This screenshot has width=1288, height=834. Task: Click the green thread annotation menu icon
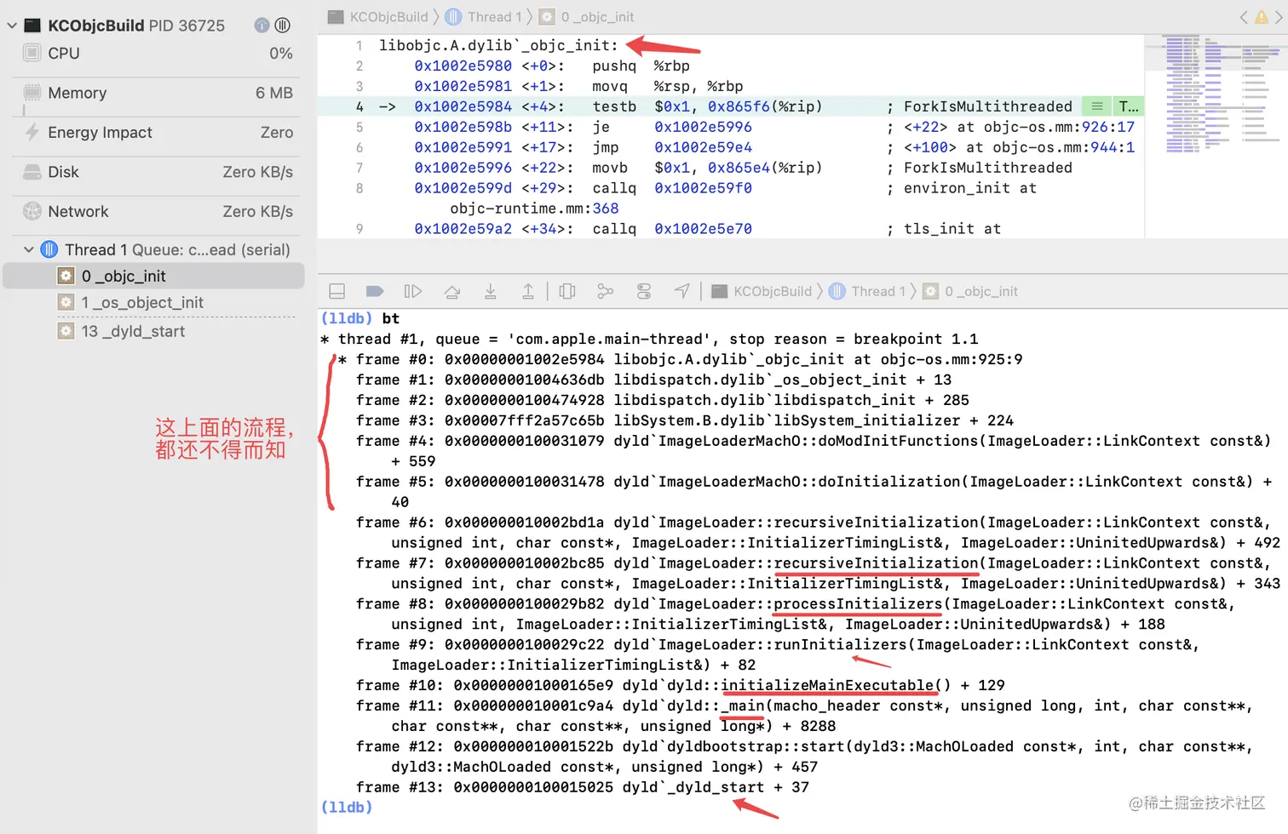click(1097, 106)
